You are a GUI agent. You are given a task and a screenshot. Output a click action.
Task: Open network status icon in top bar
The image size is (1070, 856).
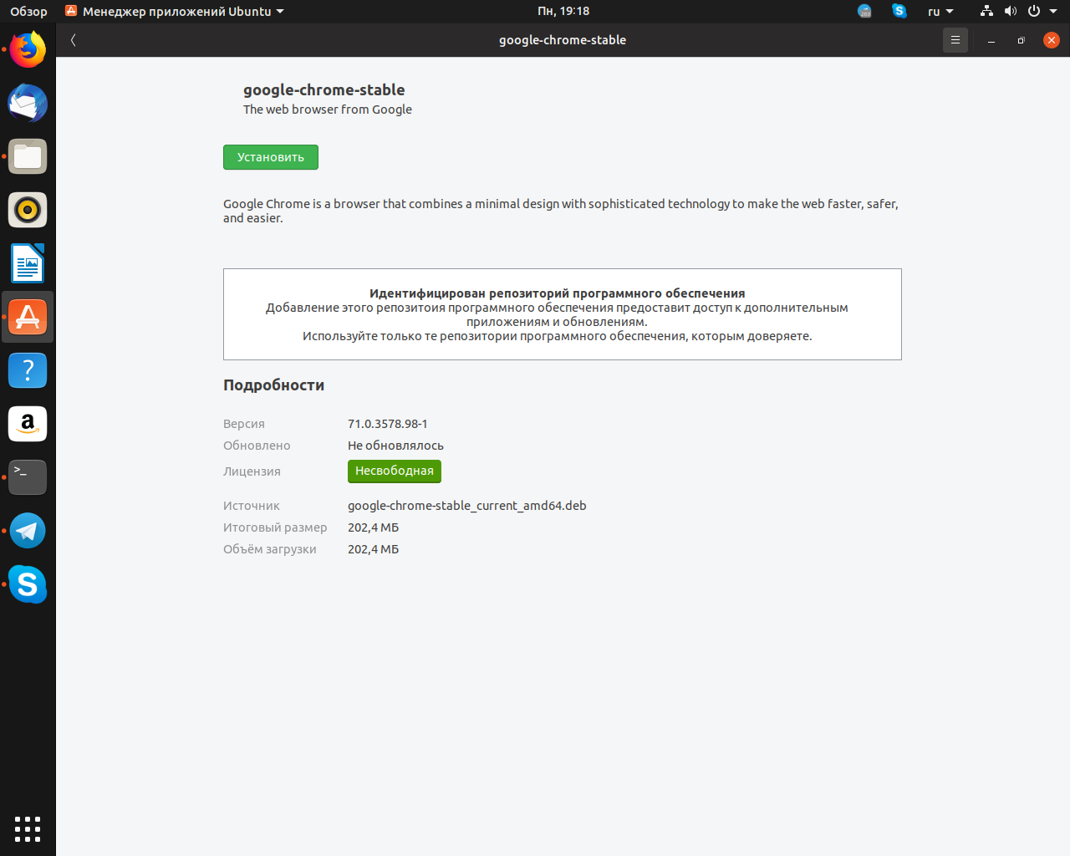(986, 11)
